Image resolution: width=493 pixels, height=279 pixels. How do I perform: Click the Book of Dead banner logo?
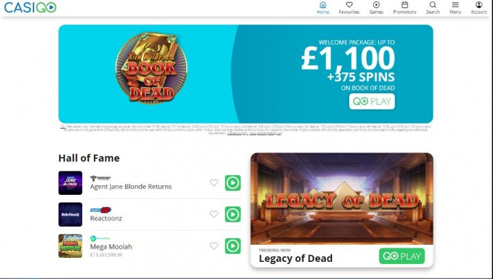pyautogui.click(x=151, y=68)
